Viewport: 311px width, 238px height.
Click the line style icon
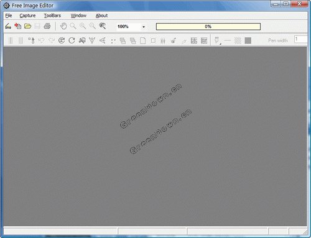[x=228, y=40]
